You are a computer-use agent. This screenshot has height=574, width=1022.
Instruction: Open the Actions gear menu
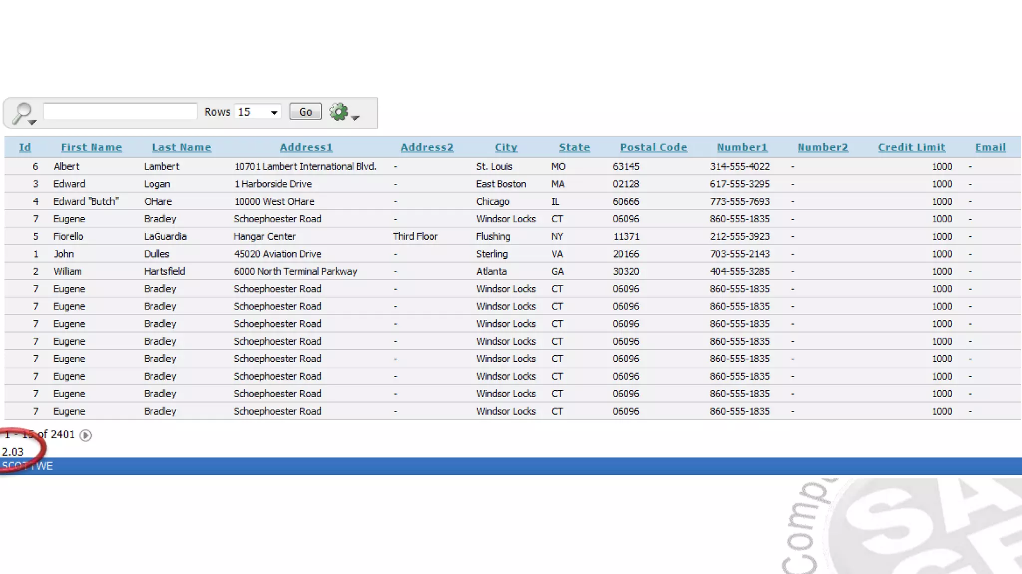[x=339, y=112]
